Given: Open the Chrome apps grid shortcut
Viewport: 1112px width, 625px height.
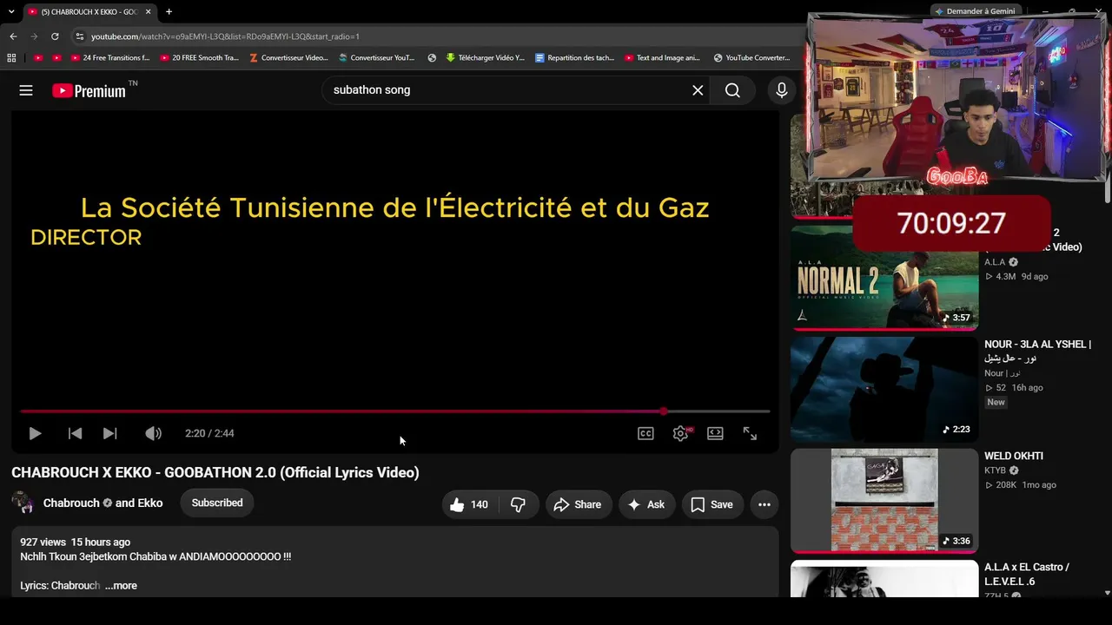Looking at the screenshot, I should point(11,58).
